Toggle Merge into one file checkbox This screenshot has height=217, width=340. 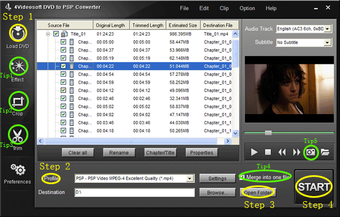click(243, 177)
